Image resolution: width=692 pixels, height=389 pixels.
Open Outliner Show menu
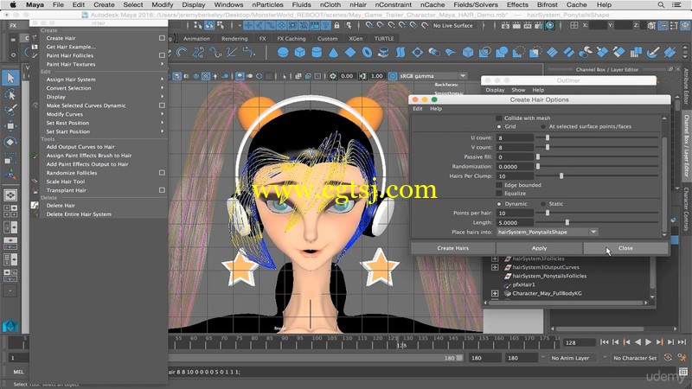[x=518, y=90]
